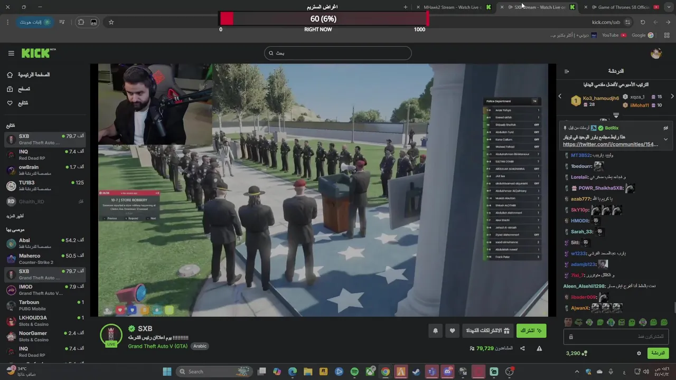
Task: Click the Task View taskbar icon
Action: coord(261,372)
